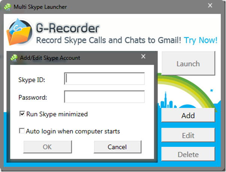Click the Add button in main window
This screenshot has height=172, width=226.
point(188,115)
